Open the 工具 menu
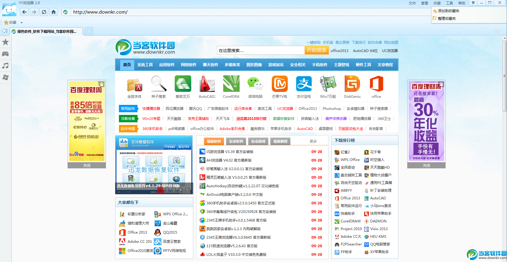The height and width of the screenshot is (262, 507). pyautogui.click(x=449, y=3)
